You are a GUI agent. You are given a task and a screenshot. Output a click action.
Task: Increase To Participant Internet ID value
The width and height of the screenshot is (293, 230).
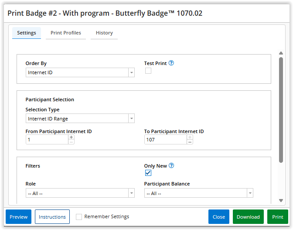click(190, 137)
